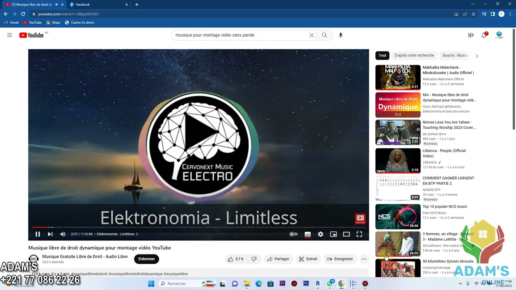
Task: Click the Partager share button
Action: point(278,259)
